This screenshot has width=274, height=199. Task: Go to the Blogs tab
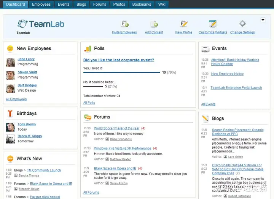tap(81, 4)
